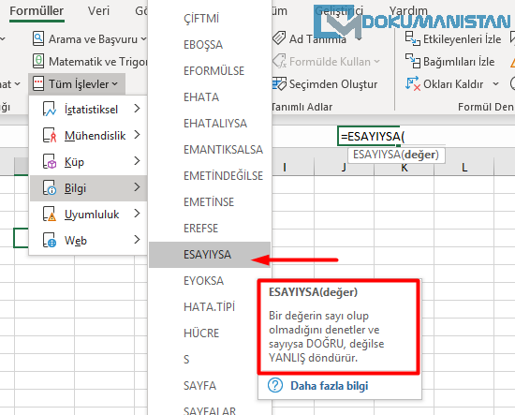Click the help icon beside Daha fazla bilgi
The image size is (515, 415).
[275, 385]
